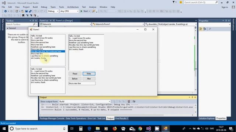The height and width of the screenshot is (132, 236).
Task: Click the Quick Launch search box
Action: point(201,3)
